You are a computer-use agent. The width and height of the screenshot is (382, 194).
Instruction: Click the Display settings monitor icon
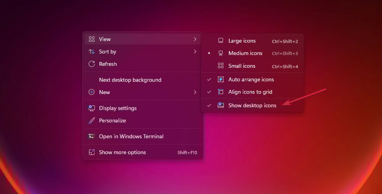point(92,108)
